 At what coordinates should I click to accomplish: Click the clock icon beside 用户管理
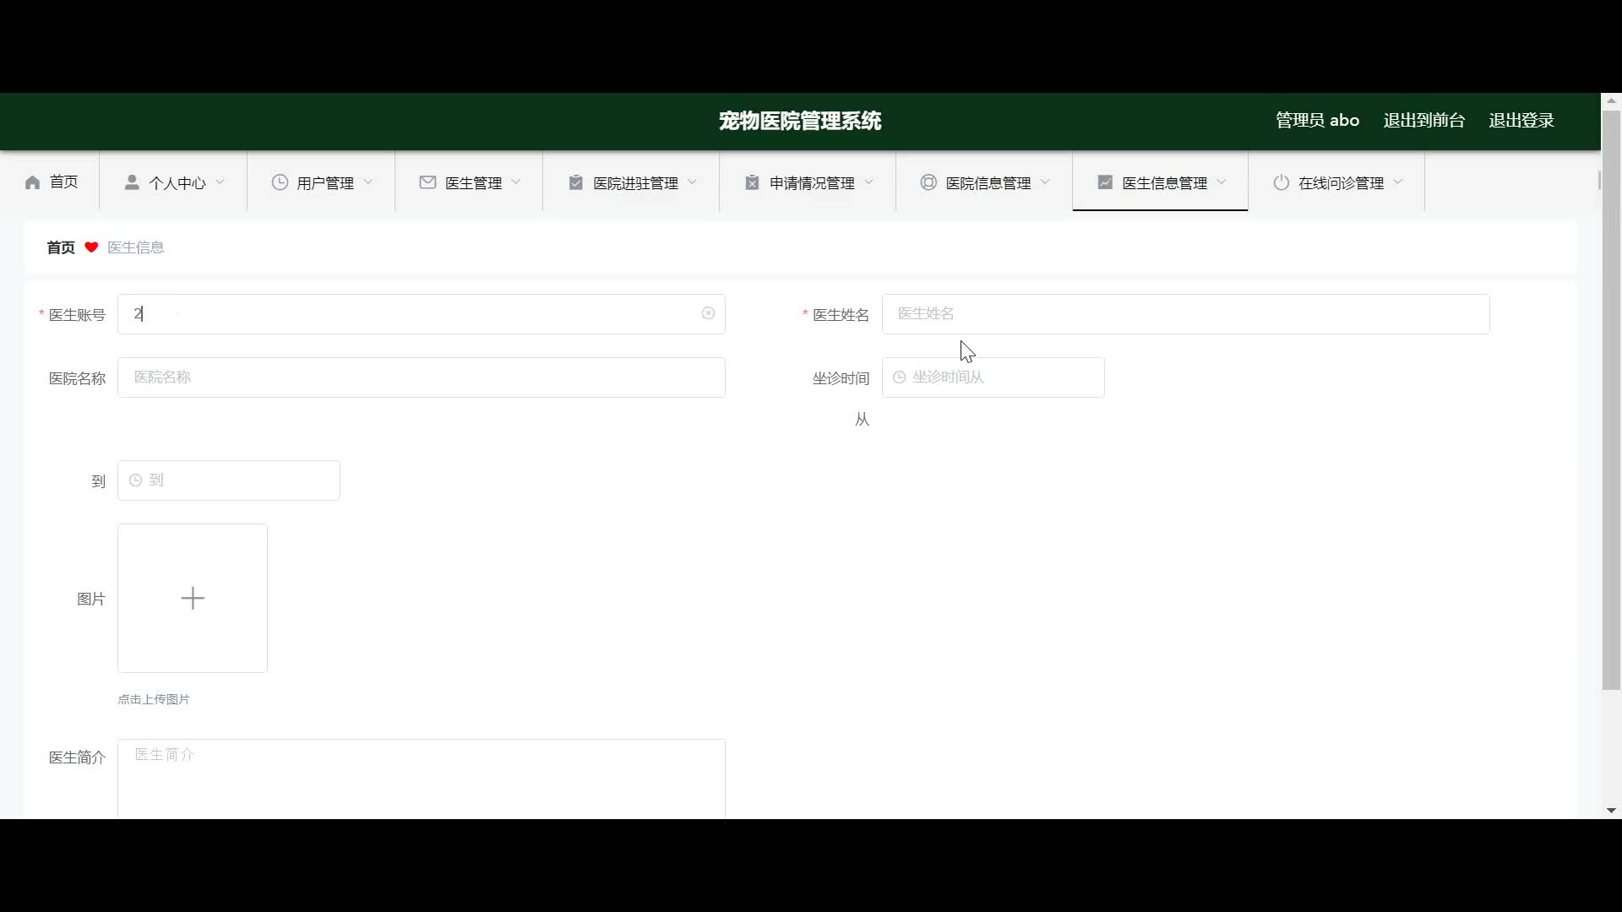280,182
